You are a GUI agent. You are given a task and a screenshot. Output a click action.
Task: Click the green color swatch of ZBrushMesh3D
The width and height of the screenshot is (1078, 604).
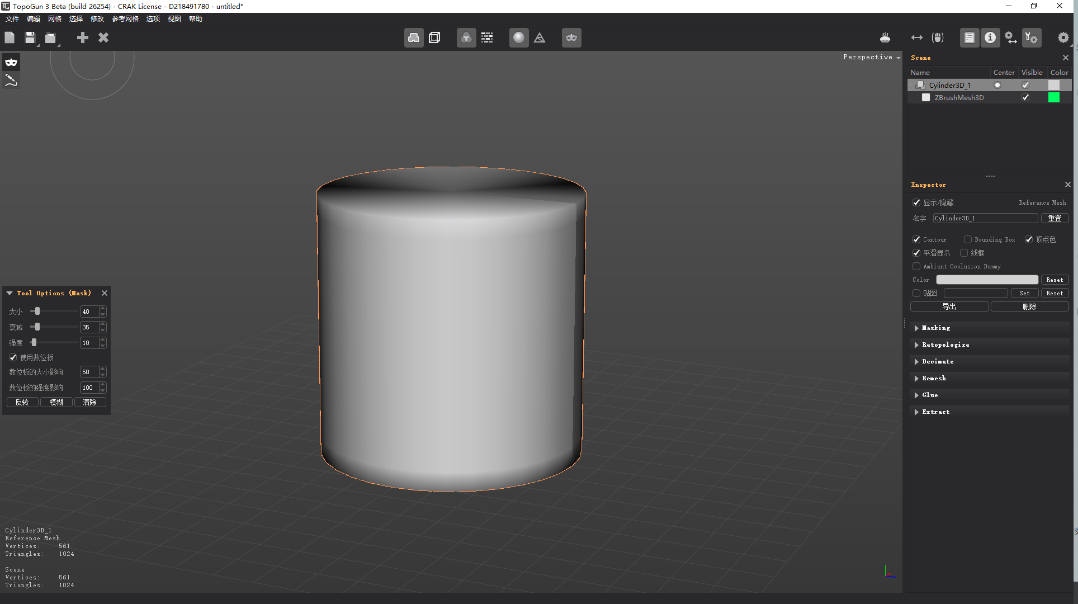tap(1053, 97)
